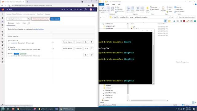Open the issues icon in GitLab header

point(71,10)
